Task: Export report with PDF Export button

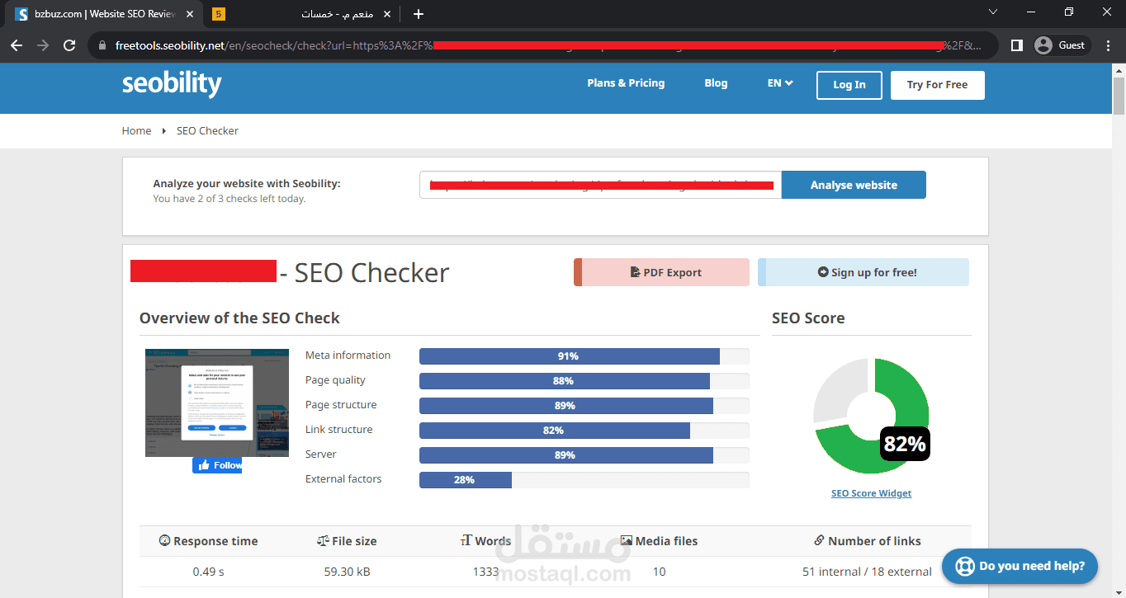Action: (x=661, y=272)
